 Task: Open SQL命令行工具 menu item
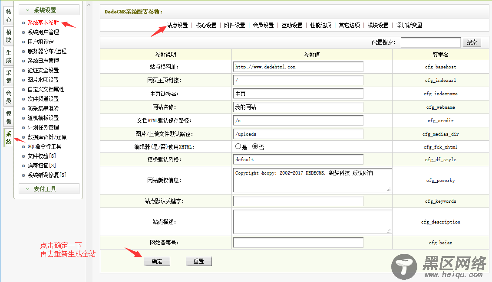tap(44, 146)
